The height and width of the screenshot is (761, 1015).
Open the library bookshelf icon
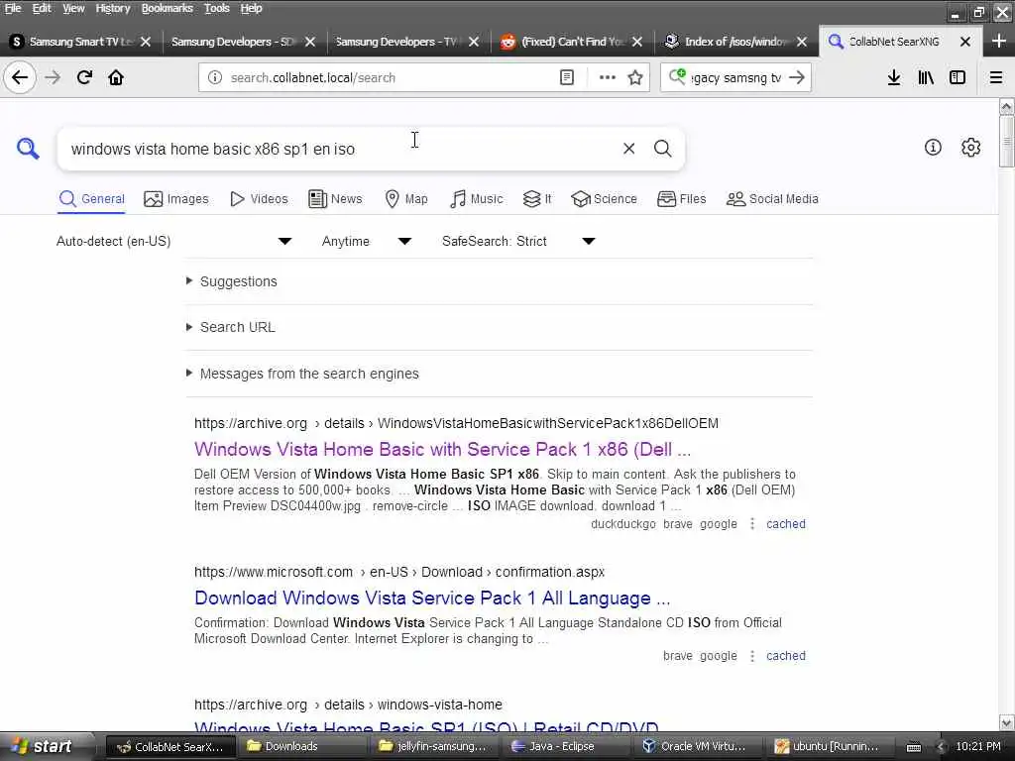click(x=926, y=77)
